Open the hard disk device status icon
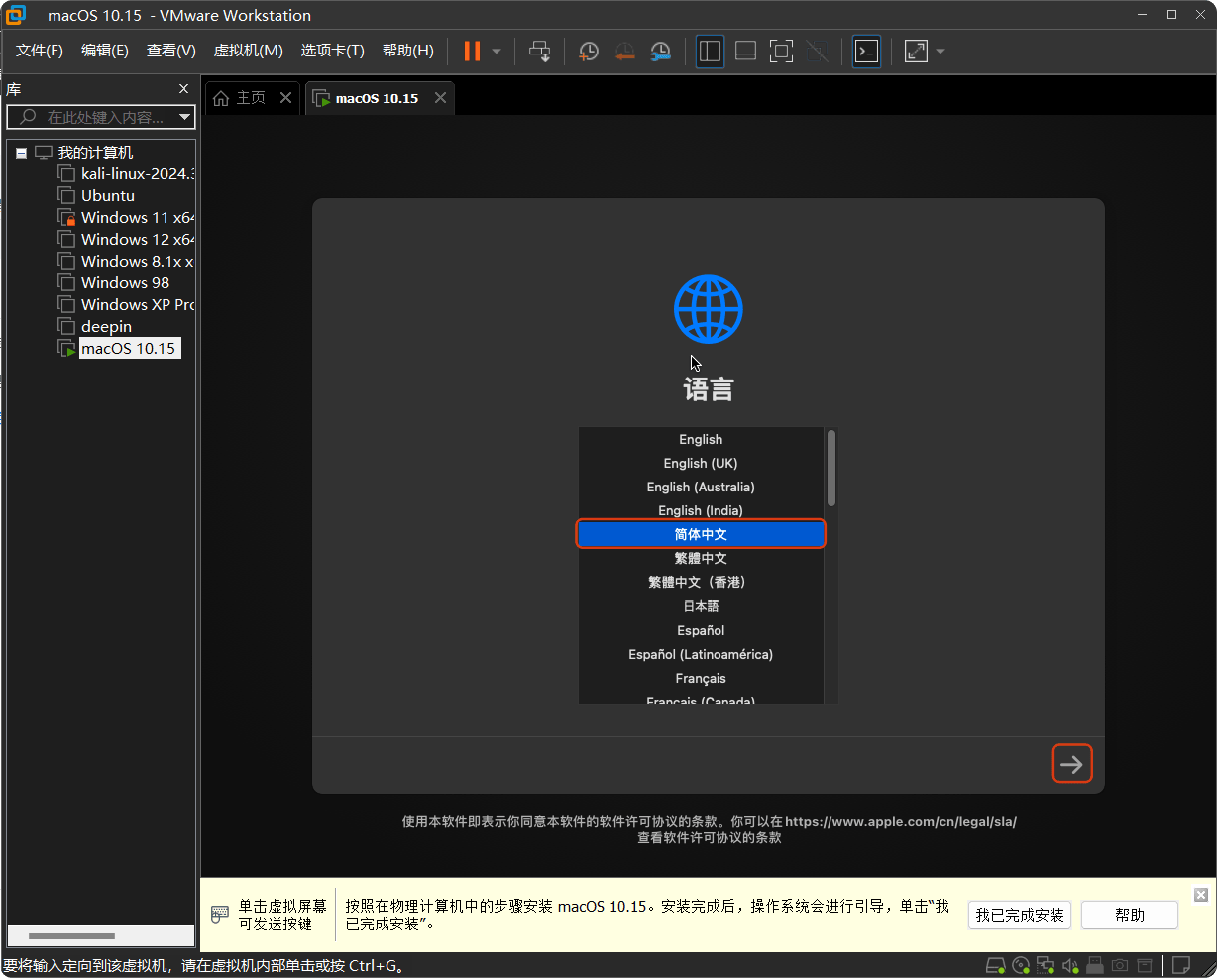This screenshot has height=978, width=1217. pos(996,964)
